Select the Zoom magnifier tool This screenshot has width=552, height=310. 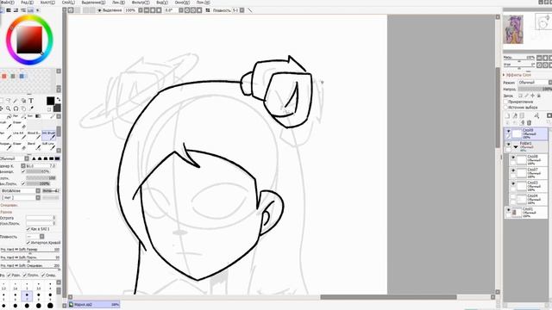tap(8, 108)
